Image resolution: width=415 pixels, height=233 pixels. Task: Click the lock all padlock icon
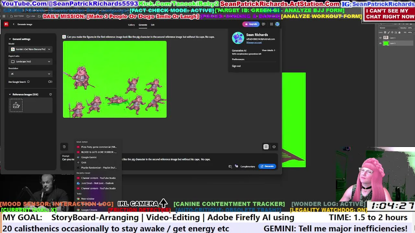click(x=399, y=32)
